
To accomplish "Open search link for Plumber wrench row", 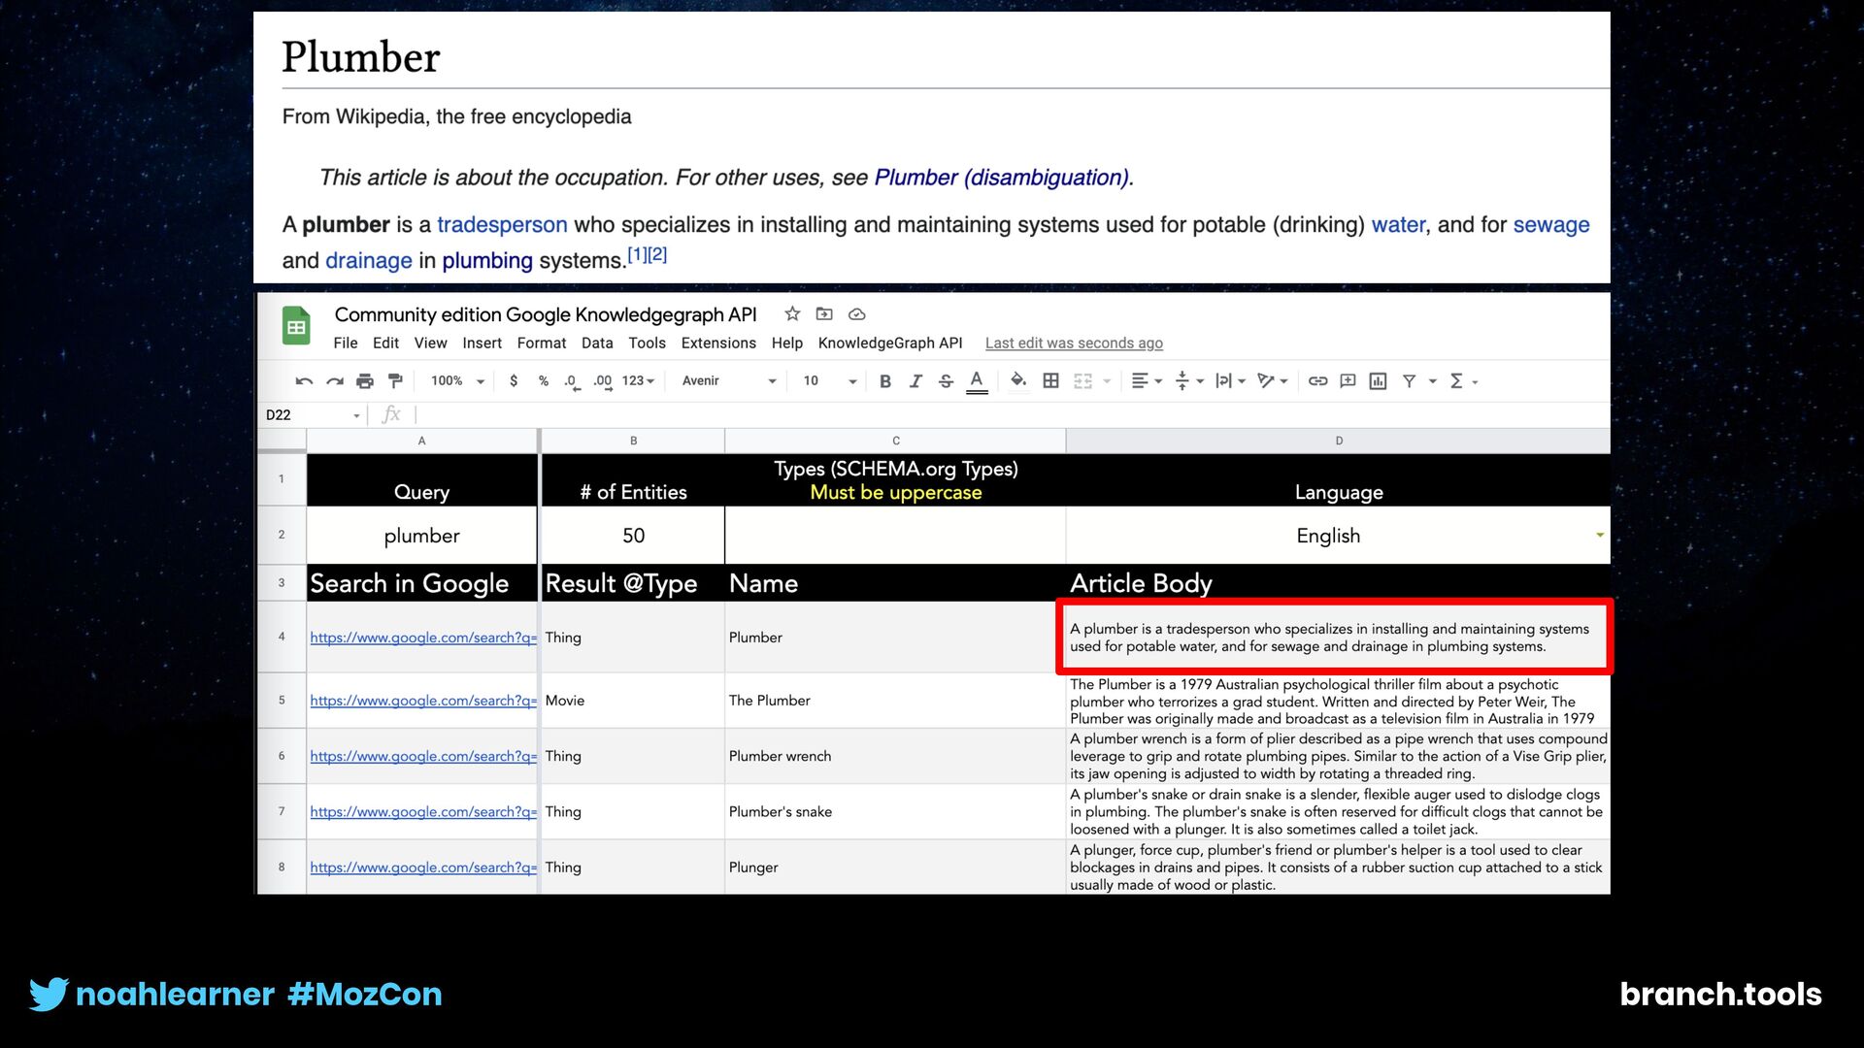I will tap(423, 756).
